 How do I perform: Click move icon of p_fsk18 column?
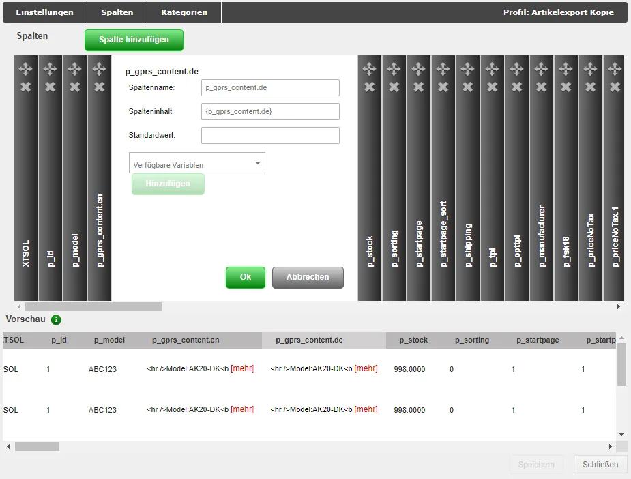coord(566,69)
